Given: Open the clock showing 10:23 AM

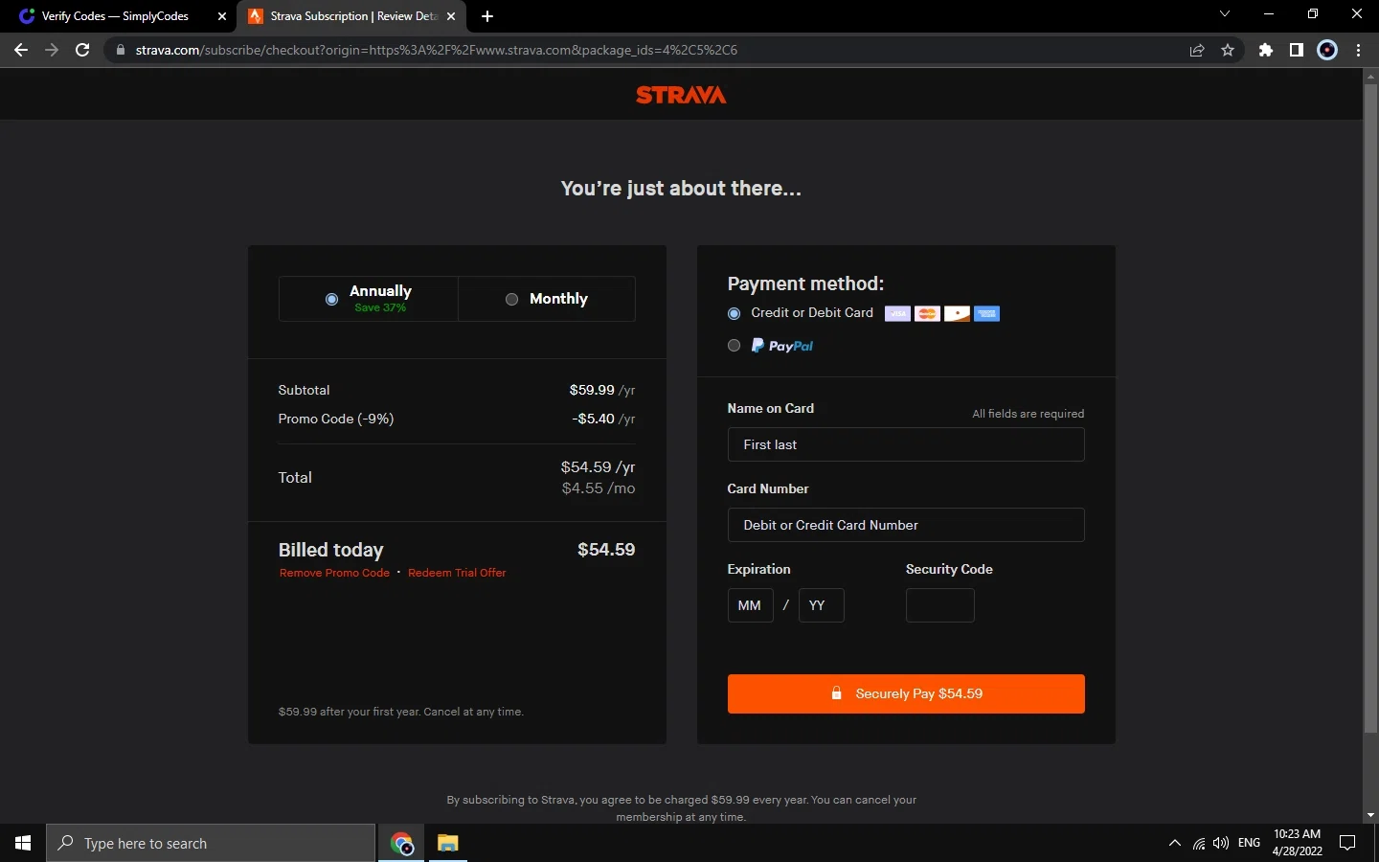Looking at the screenshot, I should coord(1298,843).
